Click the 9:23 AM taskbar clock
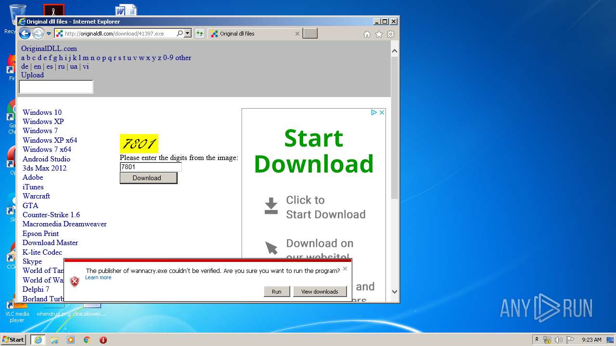 tap(591, 340)
